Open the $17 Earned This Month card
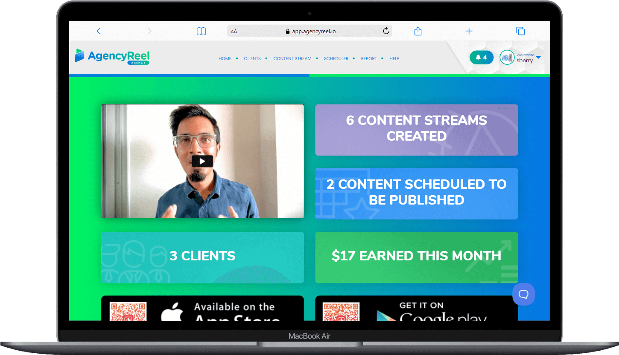This screenshot has width=619, height=355. pyautogui.click(x=417, y=257)
